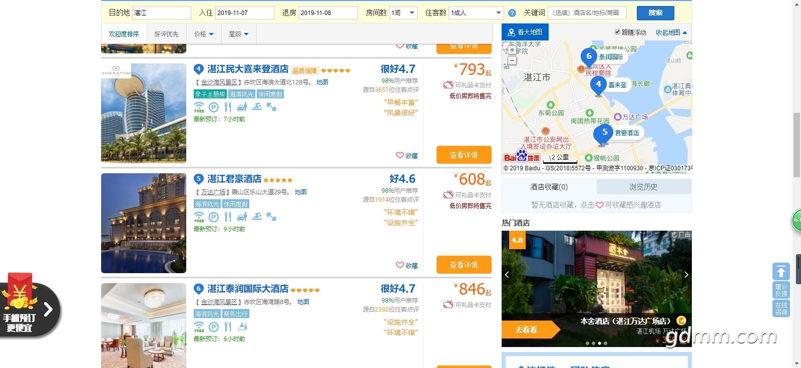Favorite 湛江君豪酒店 with heart 收藏

[407, 265]
